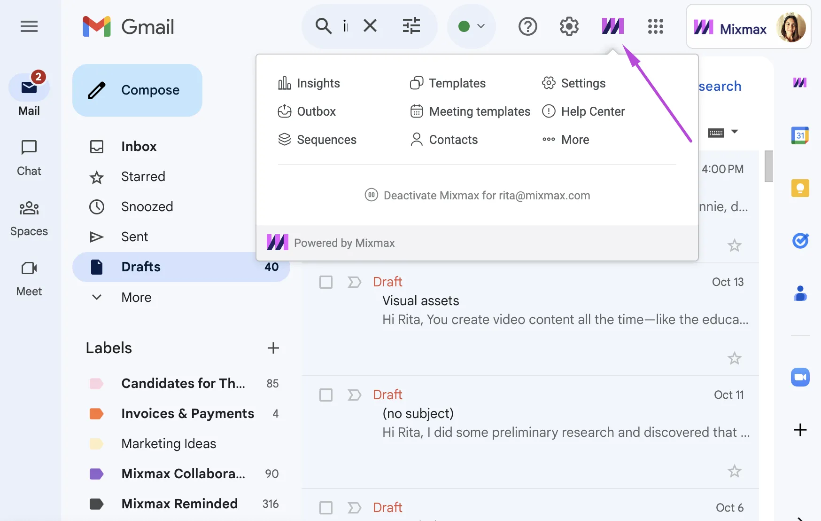
Task: Open Gmail support help icon
Action: (x=527, y=26)
